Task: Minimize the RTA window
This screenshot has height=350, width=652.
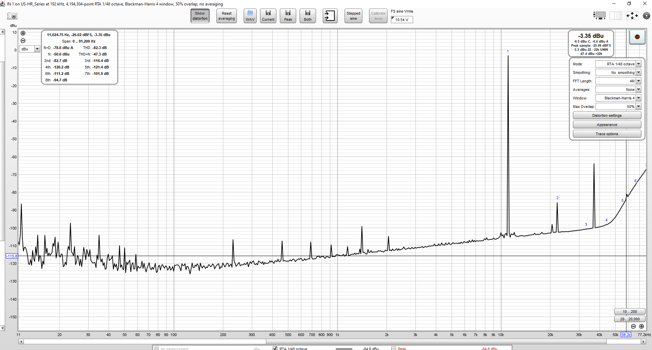Action: point(613,3)
